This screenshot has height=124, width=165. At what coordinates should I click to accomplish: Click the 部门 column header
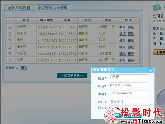[x=87, y=20]
